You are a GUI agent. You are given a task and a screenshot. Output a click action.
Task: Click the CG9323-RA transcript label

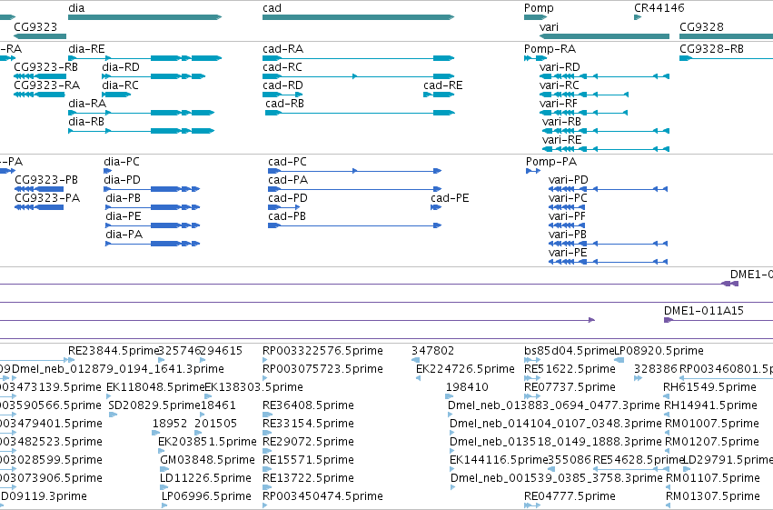point(47,85)
